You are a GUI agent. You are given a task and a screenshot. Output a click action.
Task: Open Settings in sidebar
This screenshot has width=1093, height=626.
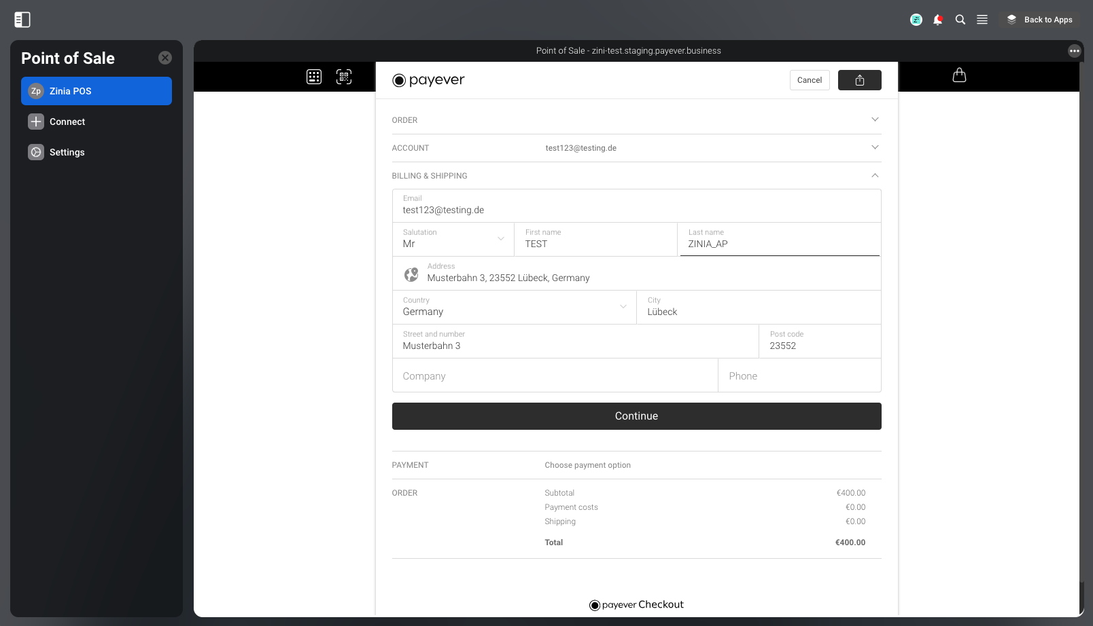tap(97, 152)
